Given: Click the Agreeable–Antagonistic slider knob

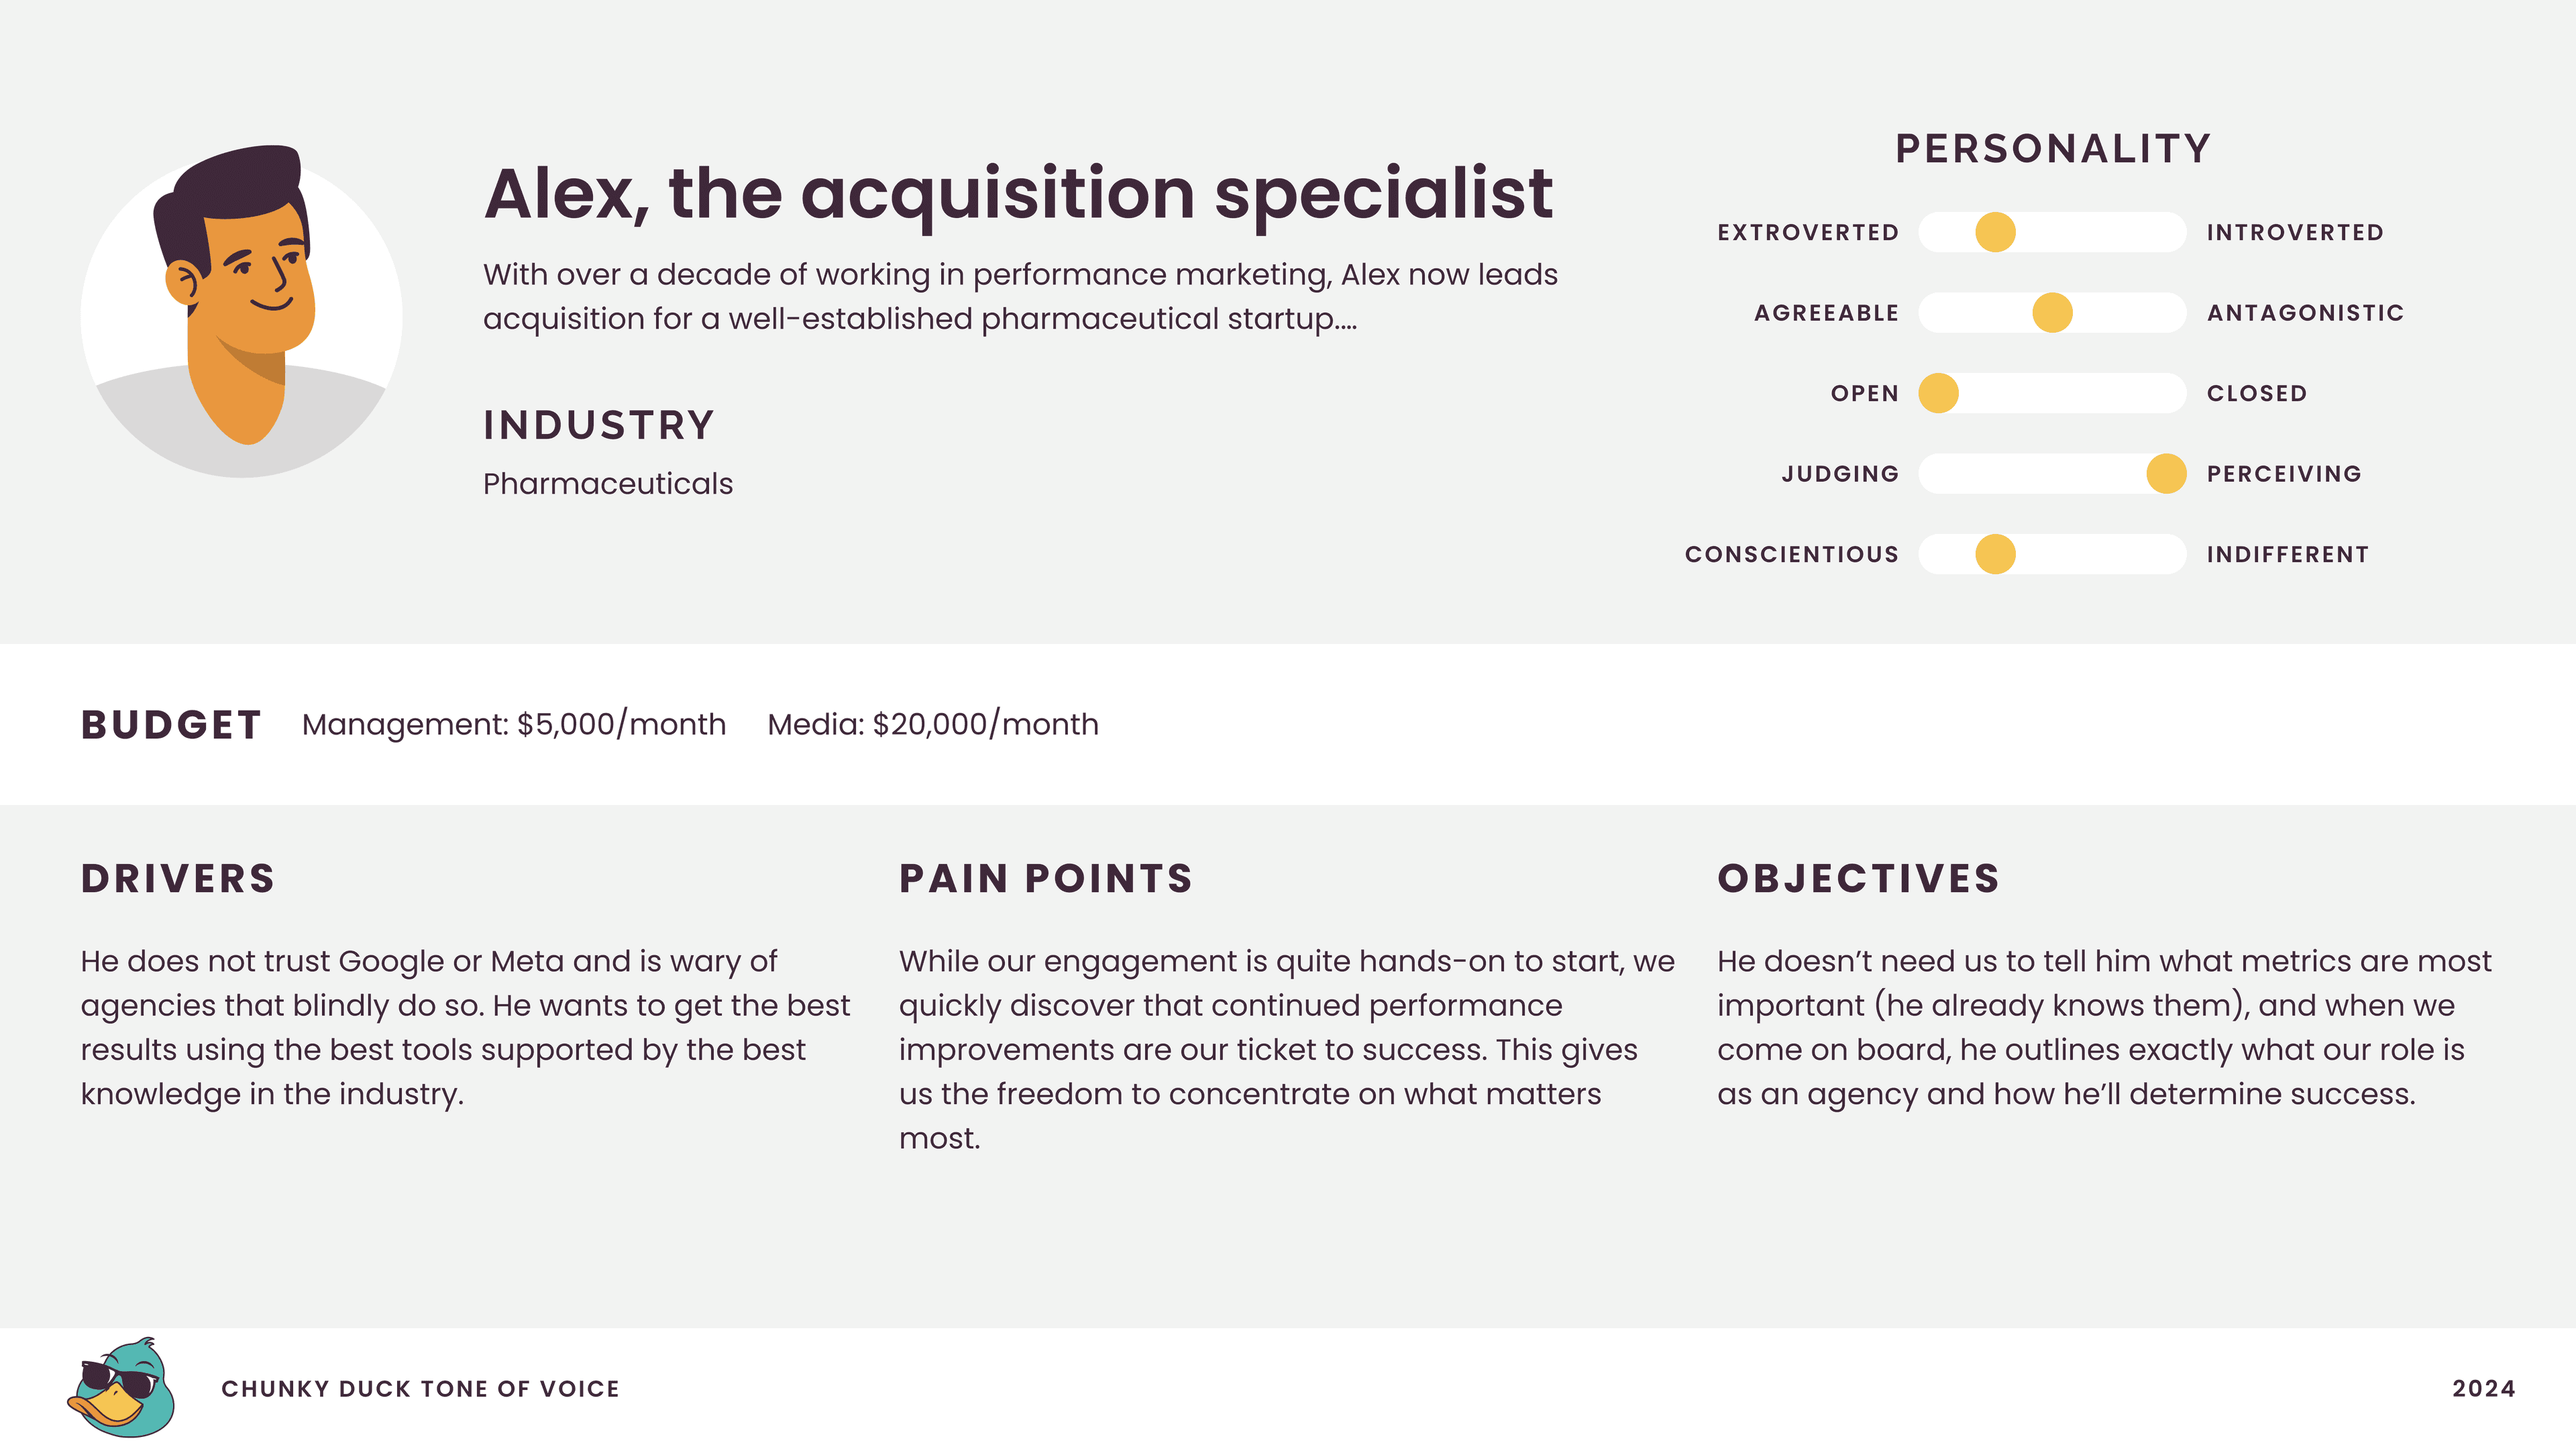Looking at the screenshot, I should click(x=2052, y=313).
